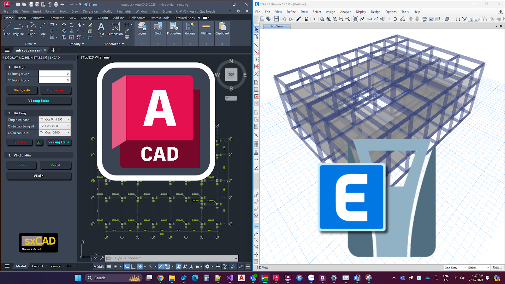This screenshot has height=284, width=505.
Task: Click ETABS Undo toolbar icon
Action: 284,19
